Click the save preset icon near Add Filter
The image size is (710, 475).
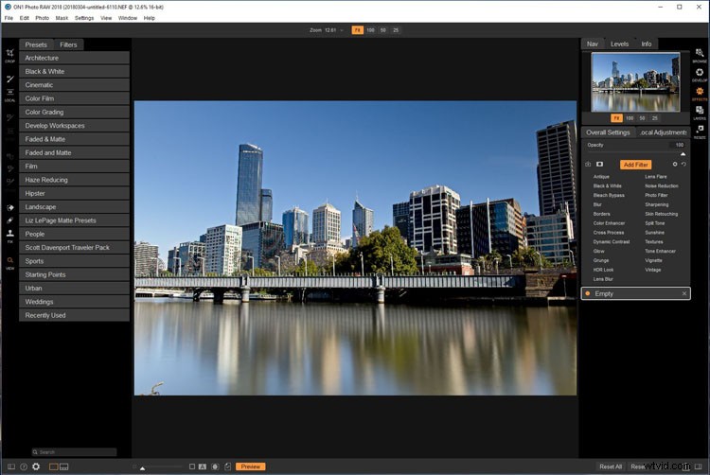588,165
